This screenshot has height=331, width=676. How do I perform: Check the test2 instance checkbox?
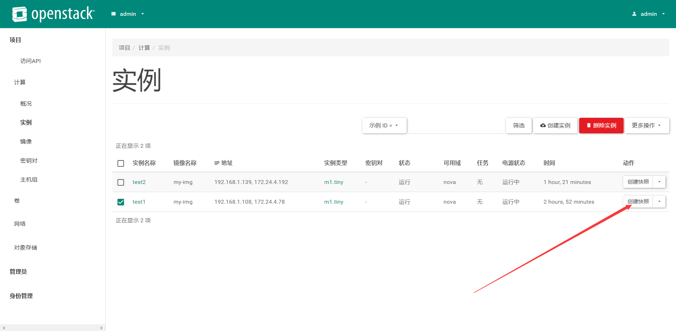(x=121, y=182)
